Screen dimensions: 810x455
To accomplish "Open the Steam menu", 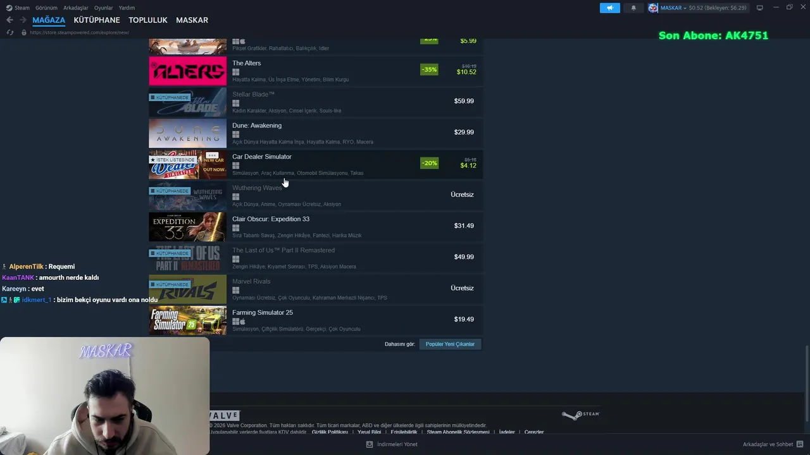I will [22, 8].
